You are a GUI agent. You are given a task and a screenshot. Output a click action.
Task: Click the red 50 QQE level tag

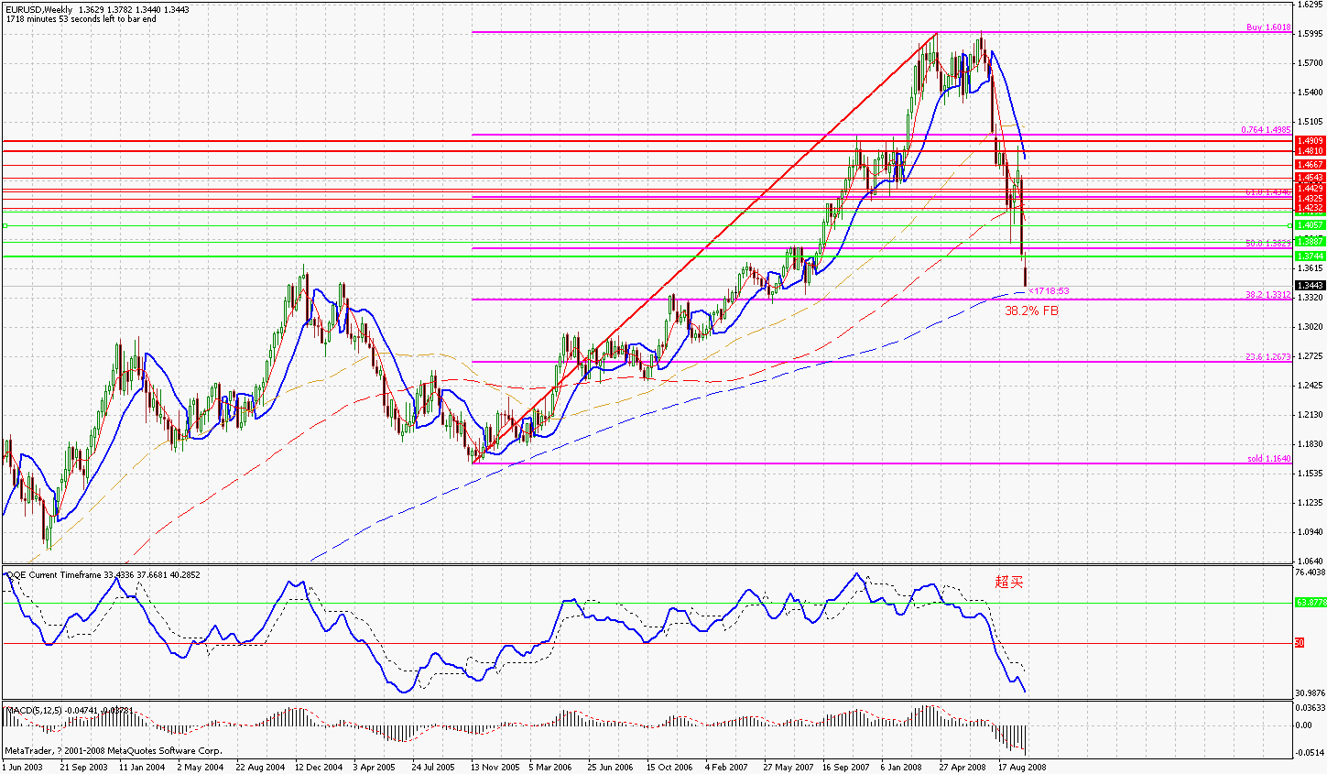click(x=1300, y=643)
